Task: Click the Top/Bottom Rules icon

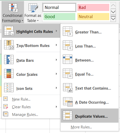Action: (9, 45)
